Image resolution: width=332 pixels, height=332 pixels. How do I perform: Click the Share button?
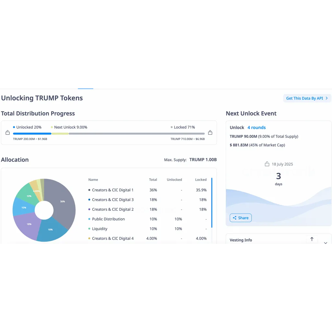coord(241,218)
